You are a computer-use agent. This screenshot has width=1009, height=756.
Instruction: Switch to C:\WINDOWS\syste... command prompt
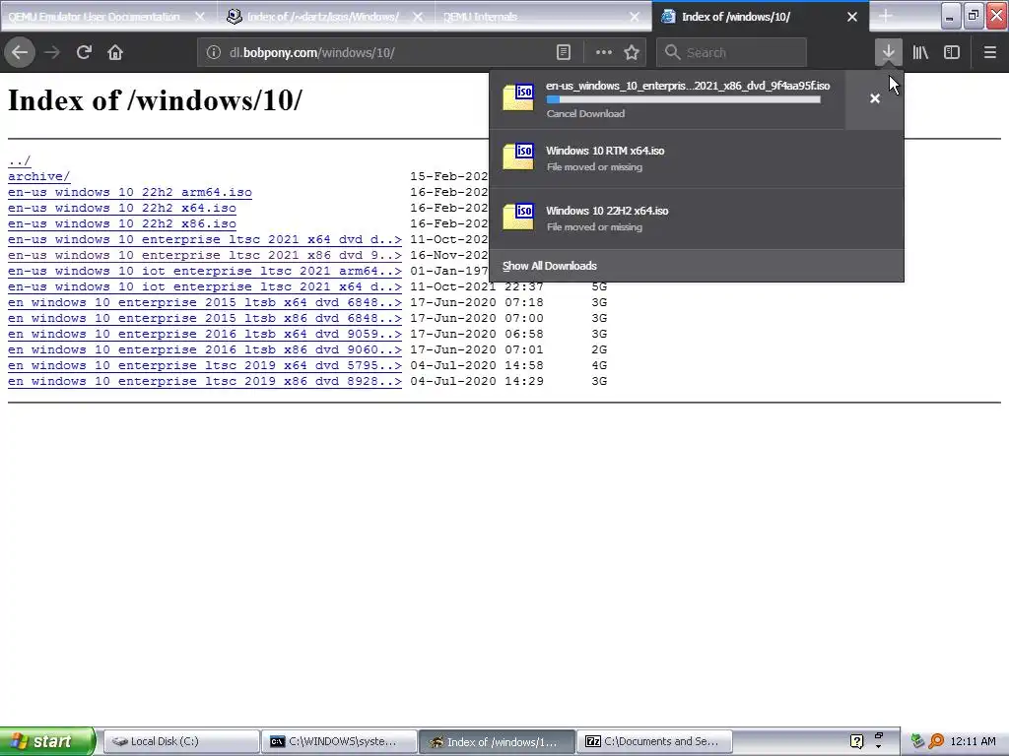click(339, 741)
